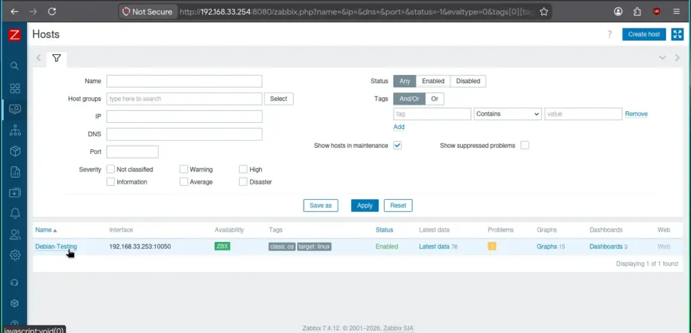Open the sidebar search icon

[15, 66]
